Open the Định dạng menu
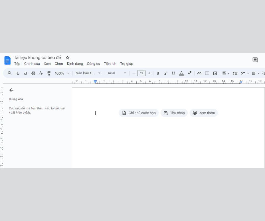Viewport: 265px width, 221px height. (75, 64)
